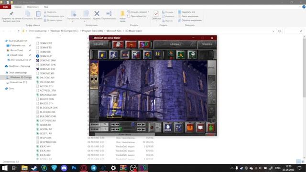The image size is (306, 172).
Task: Open the props browser icon in 3D Movie Maker
Action: click(131, 44)
